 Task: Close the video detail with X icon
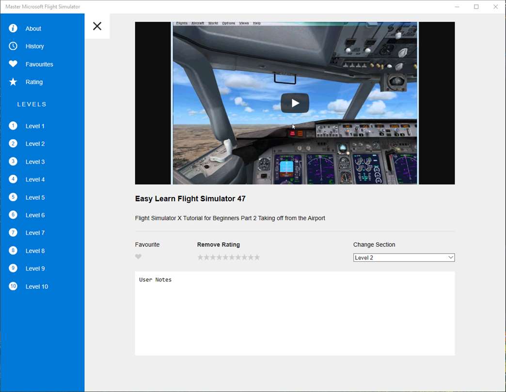coord(97,26)
